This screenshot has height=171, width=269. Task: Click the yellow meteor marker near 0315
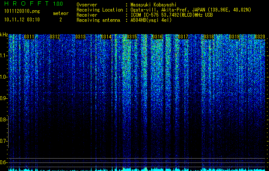[x=123, y=169]
